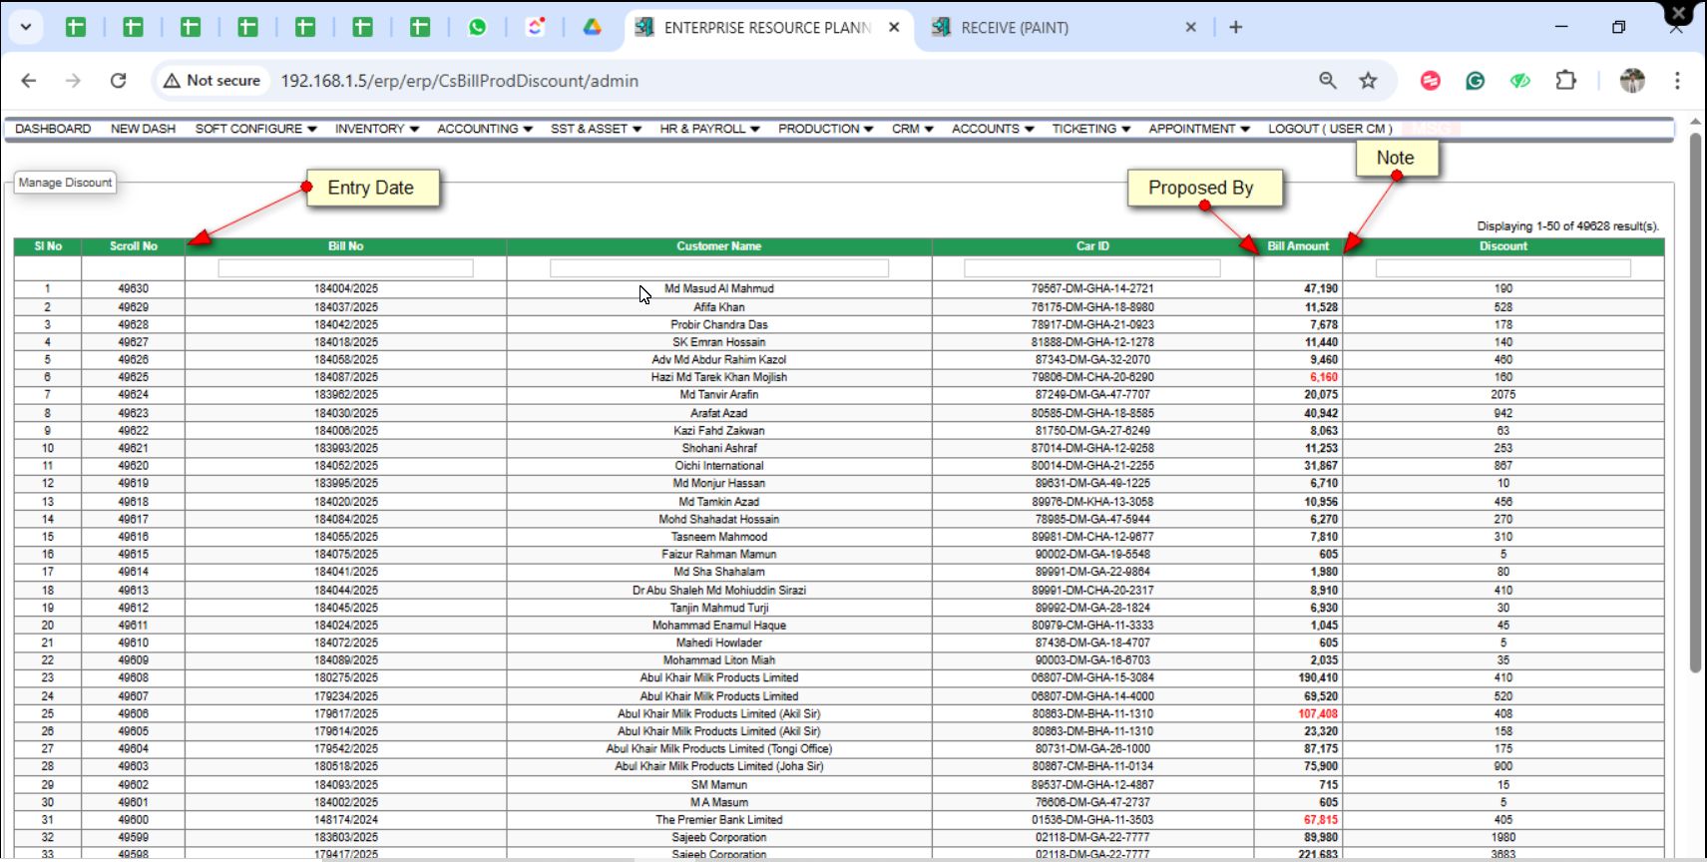Click the Car ID filter field
This screenshot has width=1707, height=862.
[x=1091, y=268]
